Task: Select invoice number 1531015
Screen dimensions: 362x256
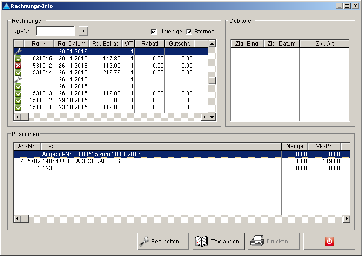Action: 40,59
